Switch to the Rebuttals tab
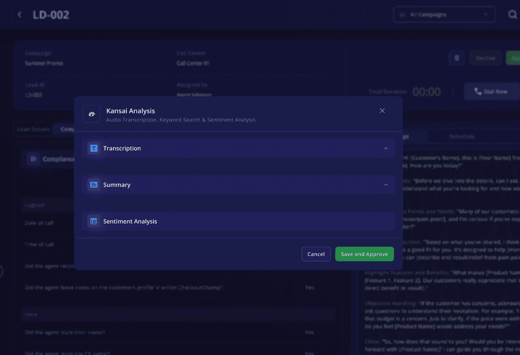Viewport: 520px width, 355px height. pos(462,137)
